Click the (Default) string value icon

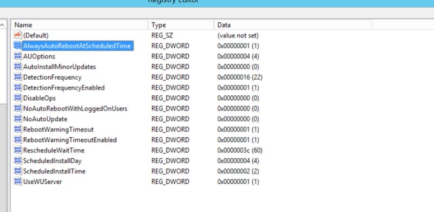[x=17, y=35]
